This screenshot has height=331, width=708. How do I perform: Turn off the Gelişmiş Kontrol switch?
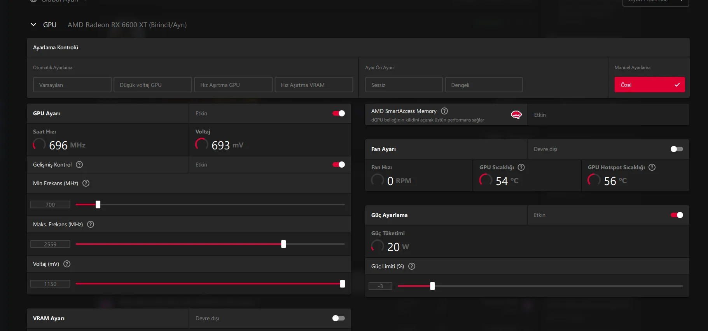pos(339,165)
